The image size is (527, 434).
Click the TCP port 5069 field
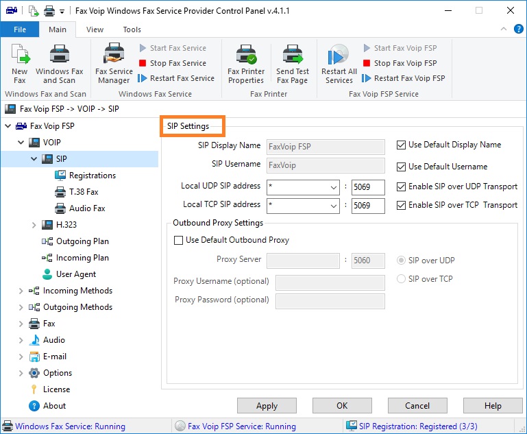(368, 206)
